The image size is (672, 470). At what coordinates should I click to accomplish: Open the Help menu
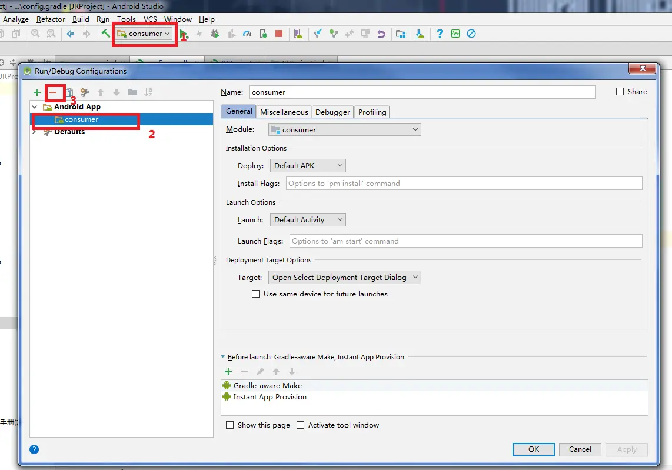pyautogui.click(x=207, y=19)
